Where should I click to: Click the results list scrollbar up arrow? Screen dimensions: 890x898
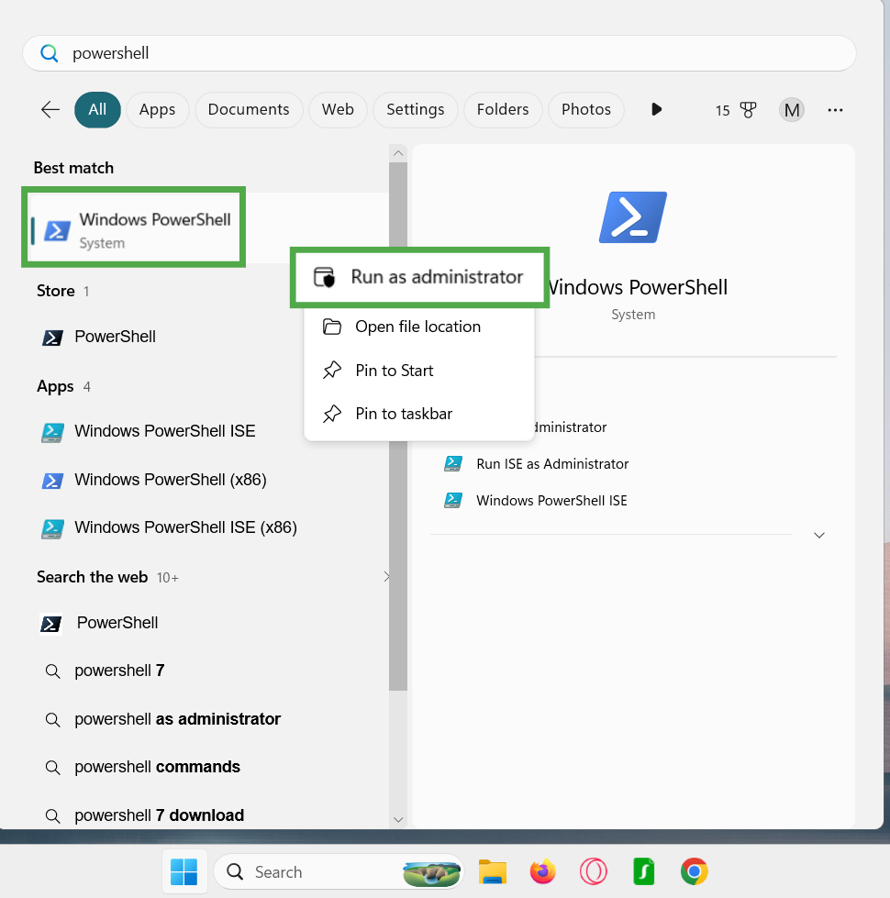click(398, 153)
